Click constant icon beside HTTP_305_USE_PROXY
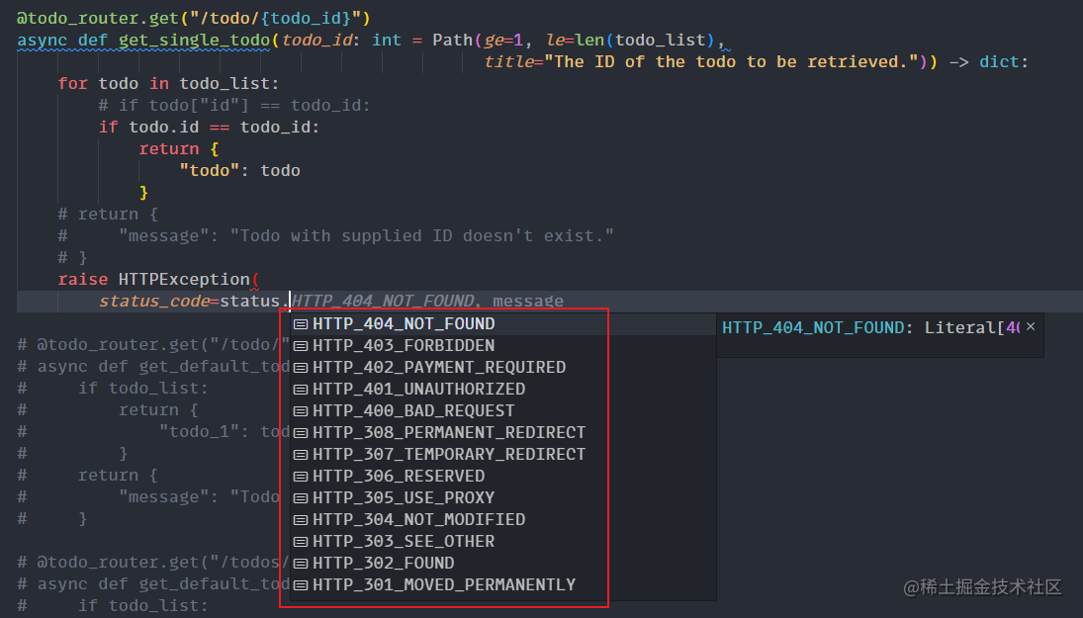 point(301,497)
